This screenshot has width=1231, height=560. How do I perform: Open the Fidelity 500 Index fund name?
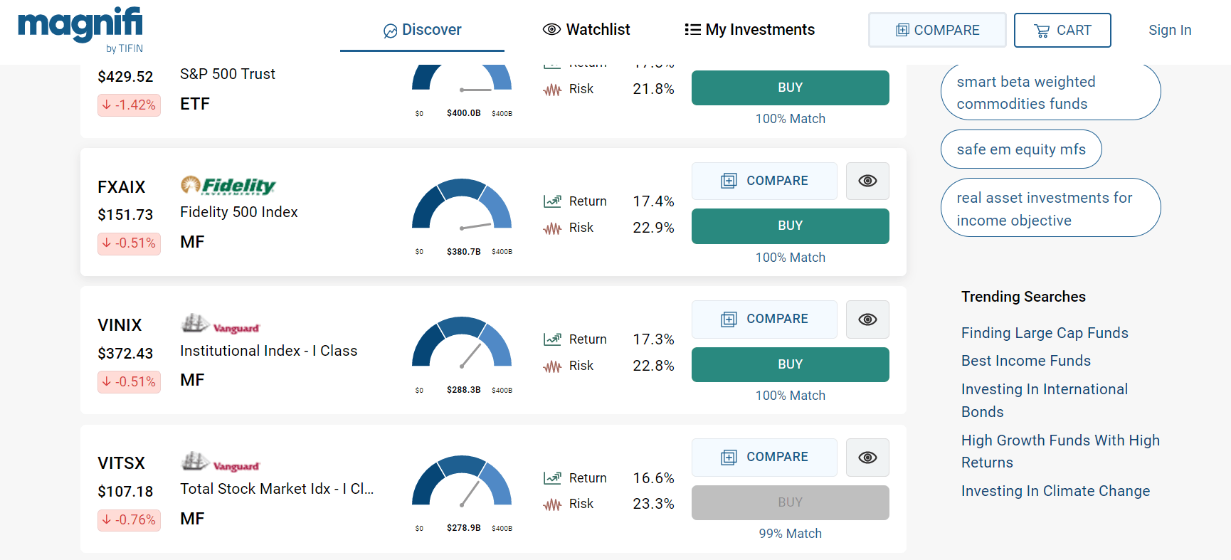(x=239, y=212)
